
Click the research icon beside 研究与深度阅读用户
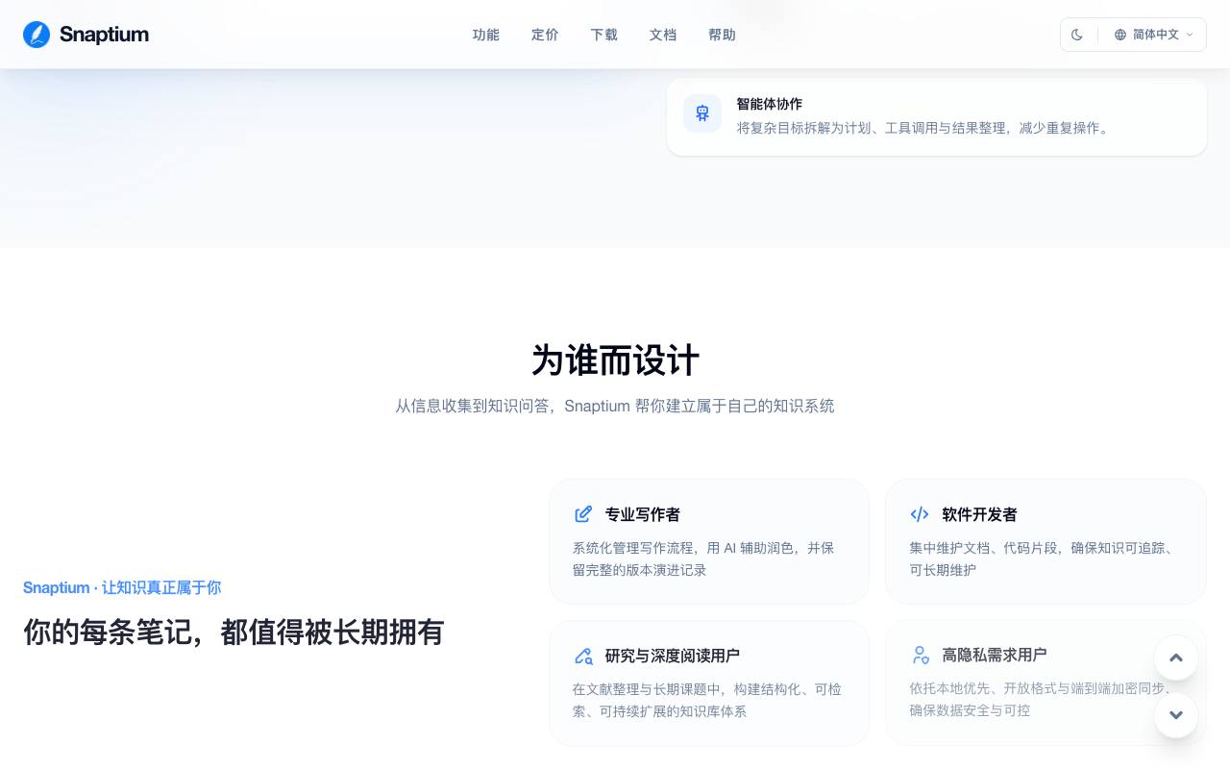point(583,656)
